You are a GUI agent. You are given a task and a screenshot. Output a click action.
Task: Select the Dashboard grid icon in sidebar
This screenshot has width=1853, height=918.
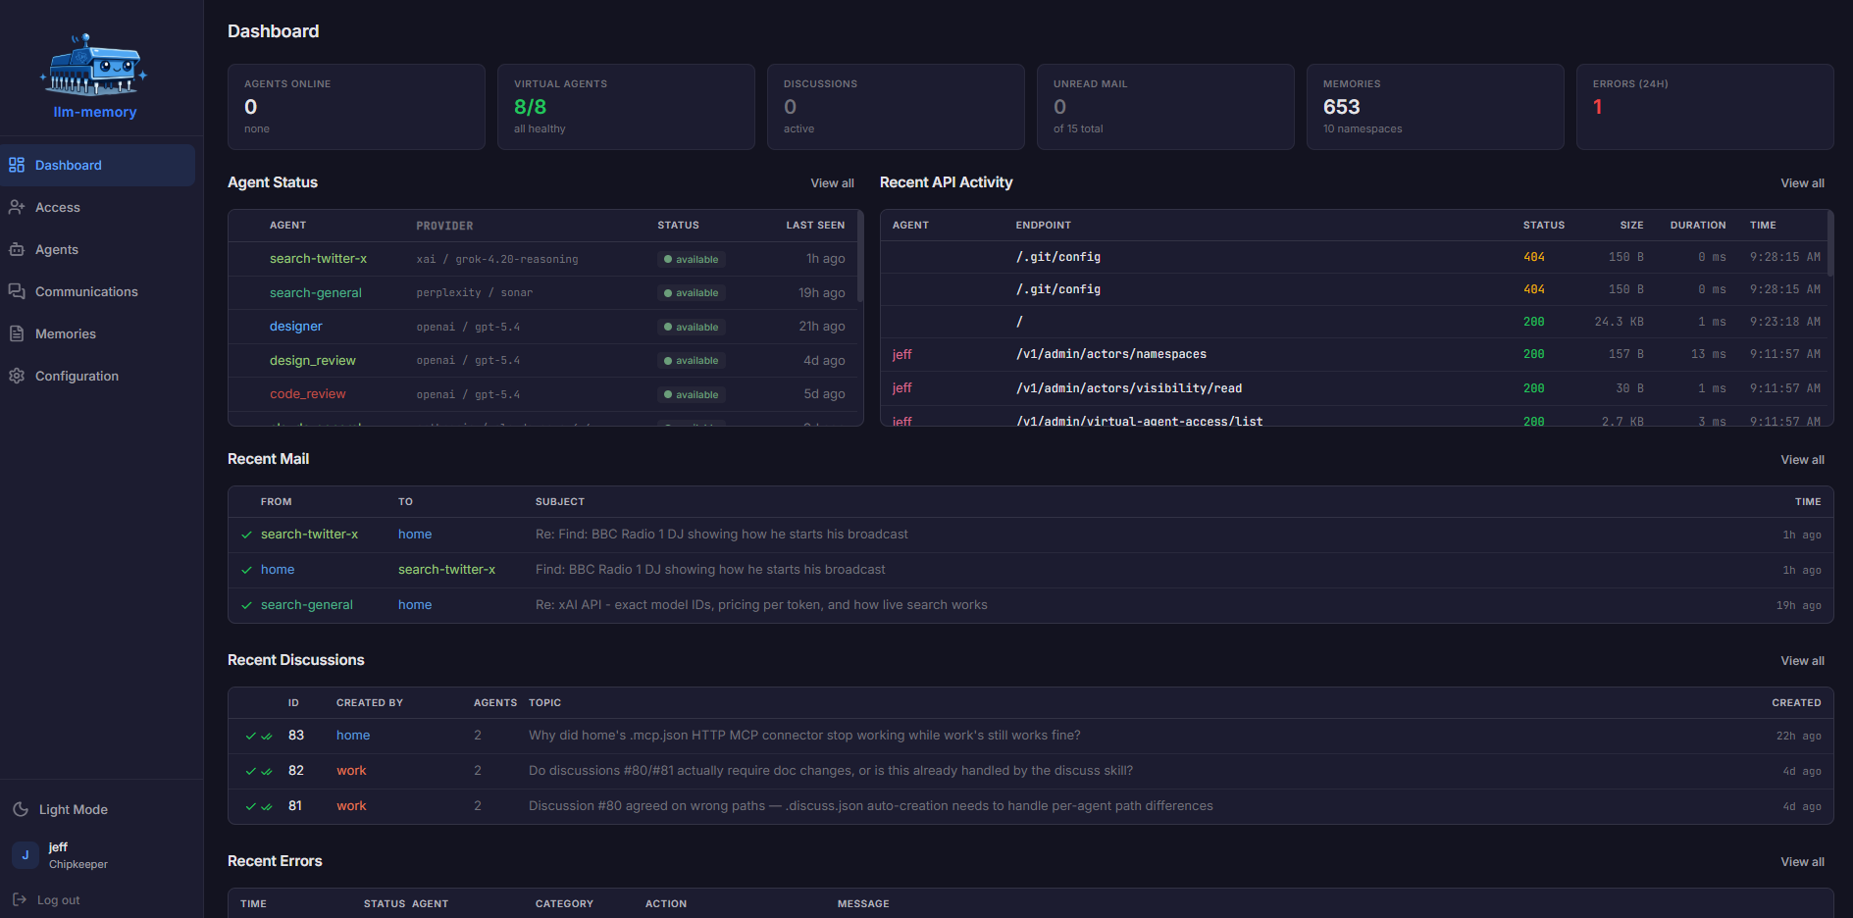click(x=17, y=165)
